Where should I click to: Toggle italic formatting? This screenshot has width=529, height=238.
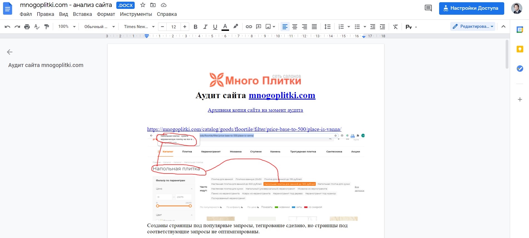(x=205, y=27)
